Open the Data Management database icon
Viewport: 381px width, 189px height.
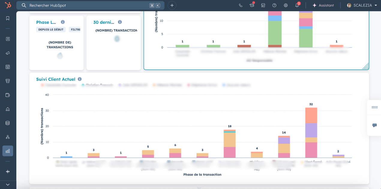[8, 123]
